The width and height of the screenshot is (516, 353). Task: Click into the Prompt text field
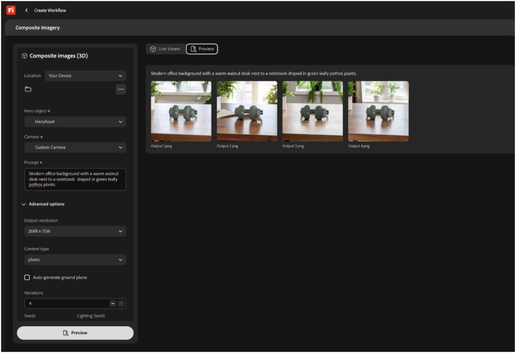tap(75, 179)
